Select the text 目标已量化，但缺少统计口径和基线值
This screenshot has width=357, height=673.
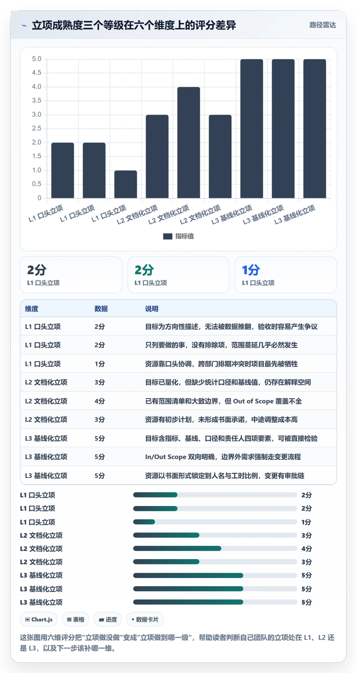coord(201,382)
